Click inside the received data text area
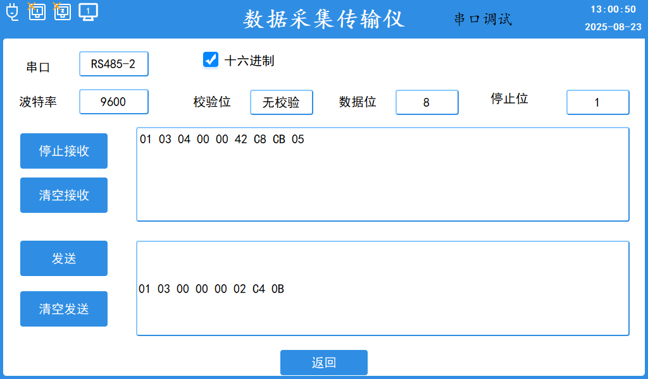 click(383, 174)
